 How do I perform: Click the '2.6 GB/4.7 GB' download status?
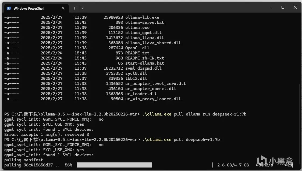(233, 165)
